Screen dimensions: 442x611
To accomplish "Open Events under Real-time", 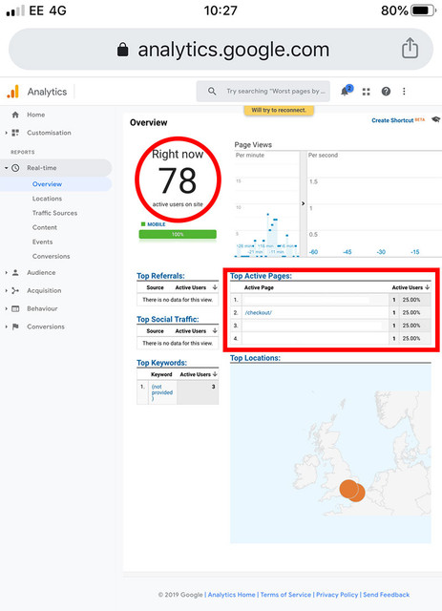I will pyautogui.click(x=43, y=242).
